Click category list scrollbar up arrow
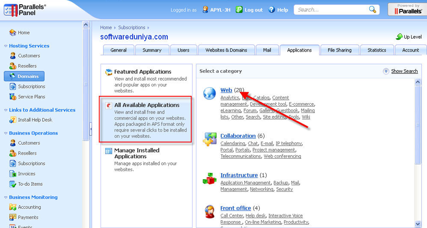 click(418, 82)
